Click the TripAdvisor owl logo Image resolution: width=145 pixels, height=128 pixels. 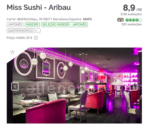121,20
